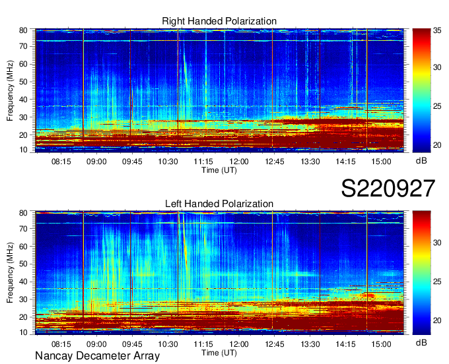Click the 25 tick on Right Handed color bar

tap(437, 106)
